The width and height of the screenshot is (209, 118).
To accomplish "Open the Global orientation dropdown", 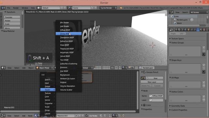I will click(x=88, y=68).
